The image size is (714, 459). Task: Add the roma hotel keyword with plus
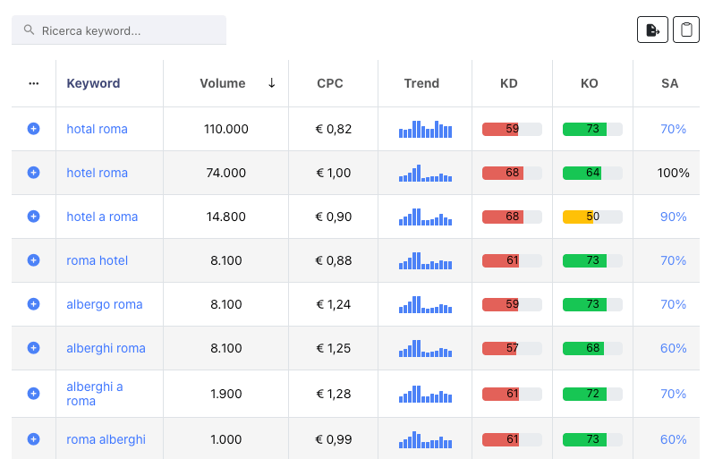[x=33, y=260]
